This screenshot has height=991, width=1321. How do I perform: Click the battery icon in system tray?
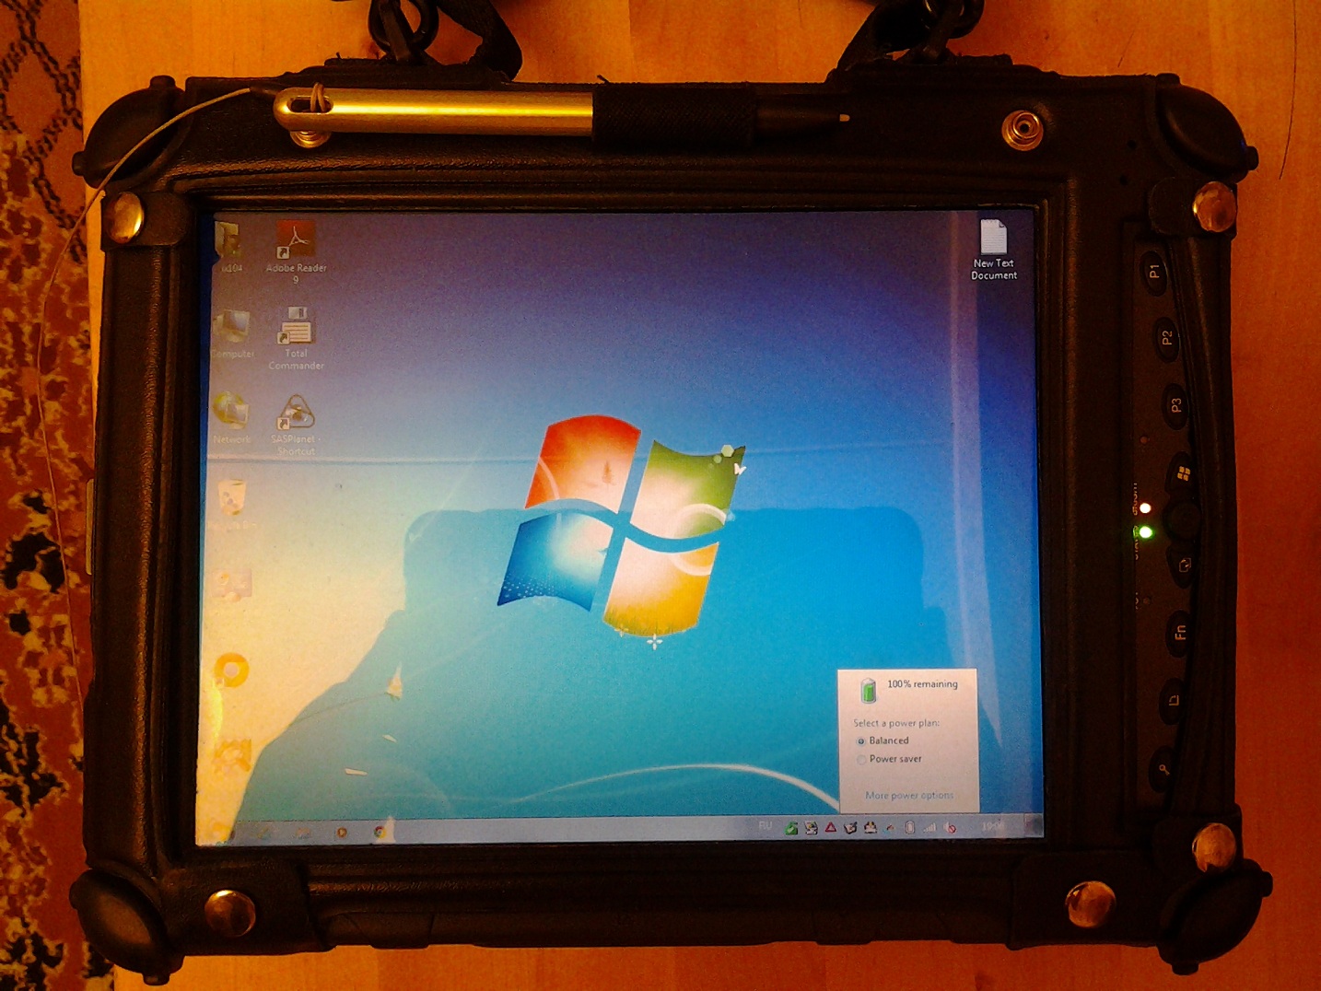(x=909, y=827)
